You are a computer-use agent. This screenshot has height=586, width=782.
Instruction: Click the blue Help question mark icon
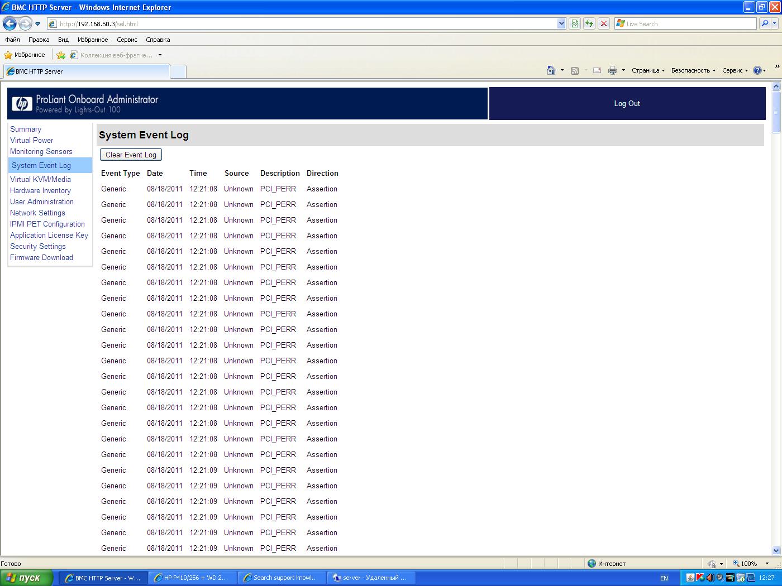(x=757, y=70)
